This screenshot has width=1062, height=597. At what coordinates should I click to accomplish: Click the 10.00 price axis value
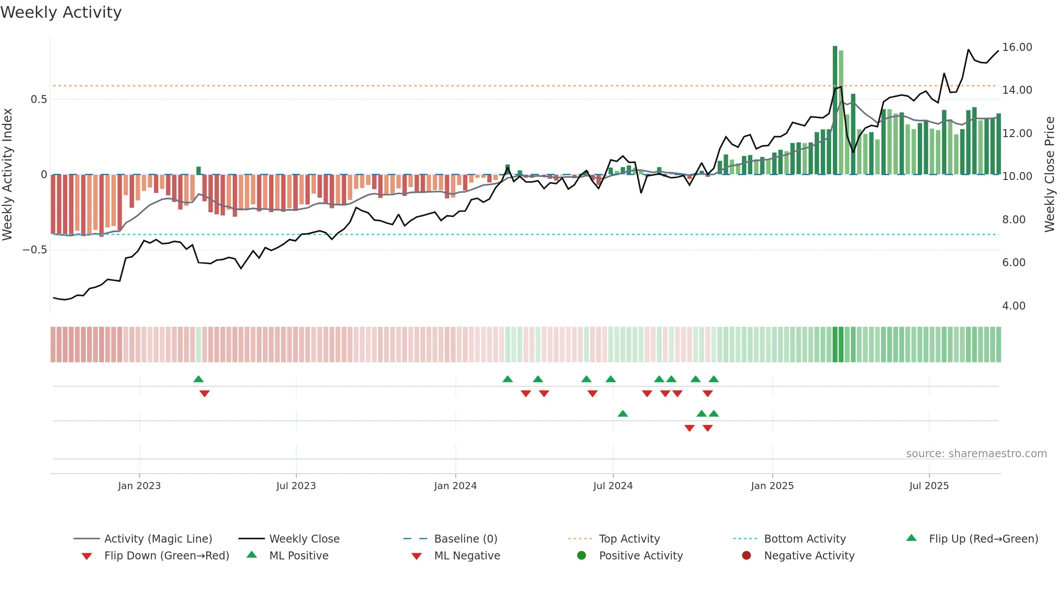1017,176
